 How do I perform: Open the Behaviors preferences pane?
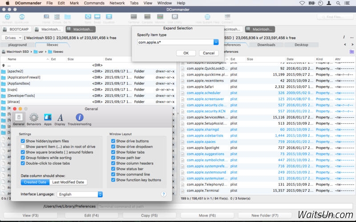(x=34, y=119)
